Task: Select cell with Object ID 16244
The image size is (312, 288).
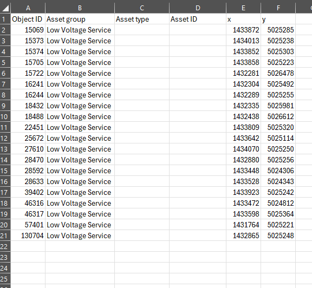Action: [28, 95]
